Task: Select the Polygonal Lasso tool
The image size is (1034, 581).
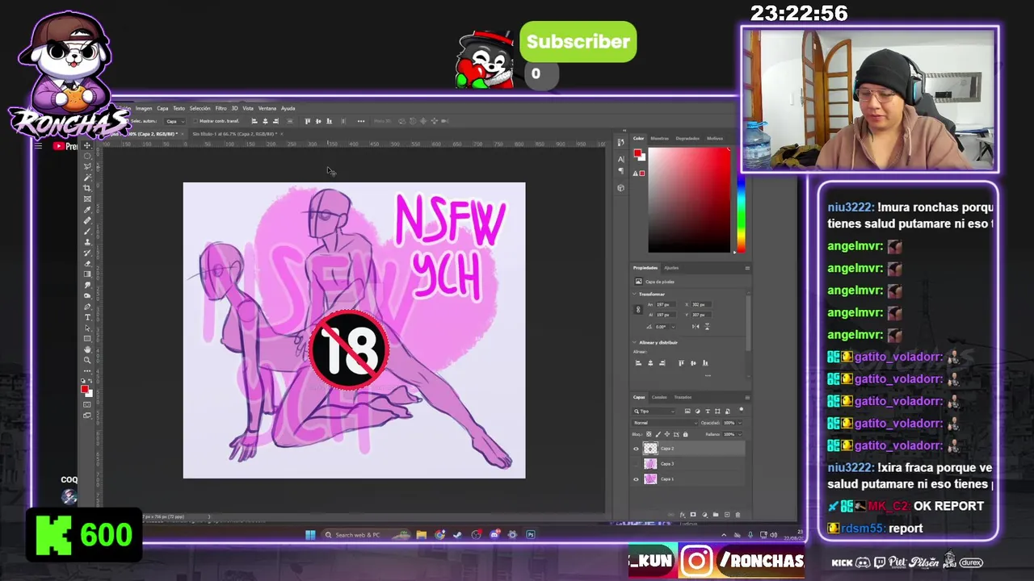Action: [87, 166]
